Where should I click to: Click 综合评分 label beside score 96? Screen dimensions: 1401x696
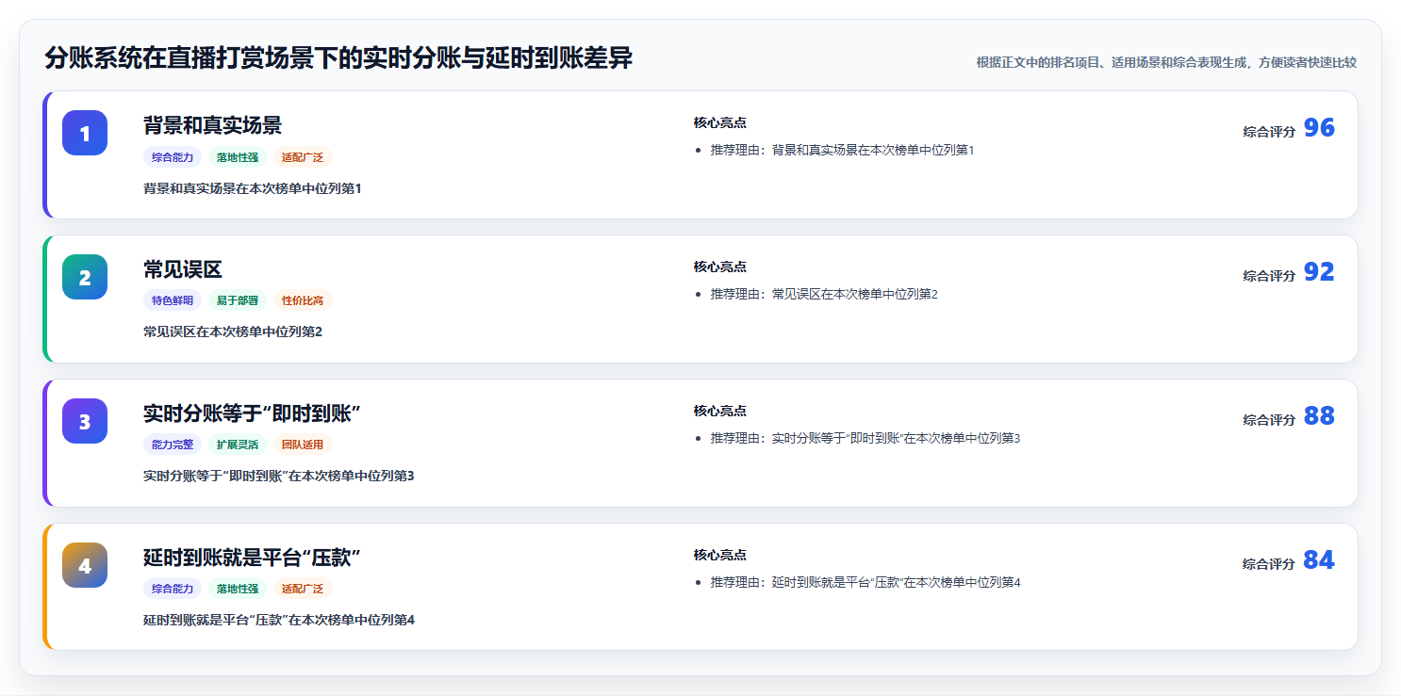pos(1269,132)
